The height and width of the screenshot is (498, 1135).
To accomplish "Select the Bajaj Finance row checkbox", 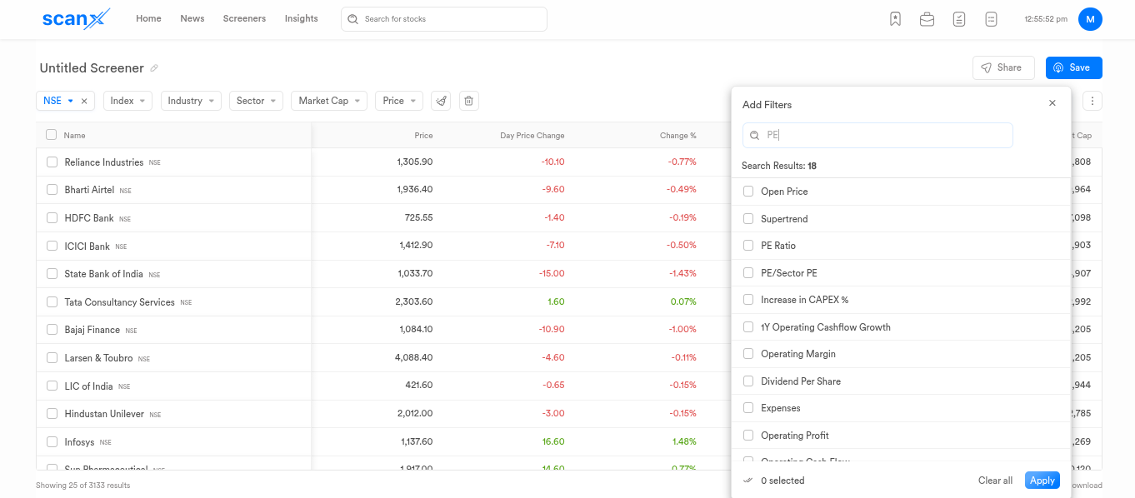I will point(52,330).
